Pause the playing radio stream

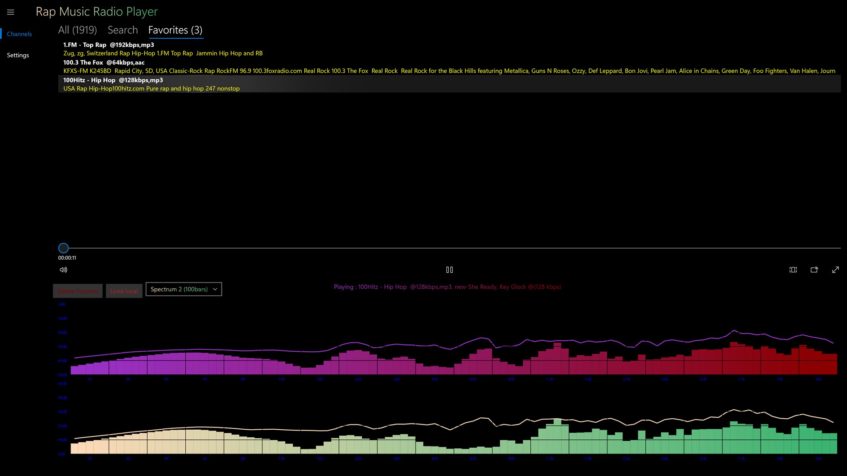point(449,270)
